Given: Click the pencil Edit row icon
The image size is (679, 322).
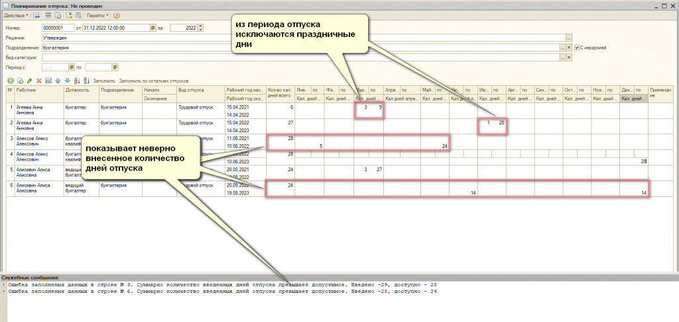Looking at the screenshot, I should pos(29,80).
